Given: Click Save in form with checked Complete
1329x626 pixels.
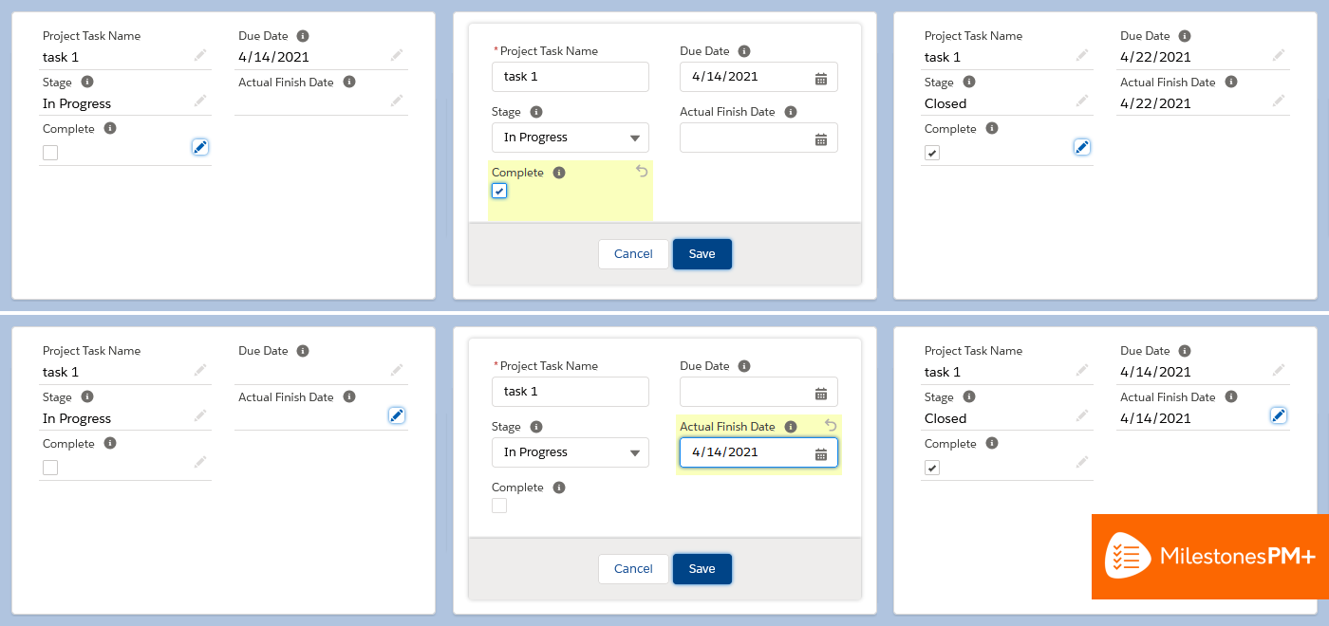Looking at the screenshot, I should pos(702,254).
